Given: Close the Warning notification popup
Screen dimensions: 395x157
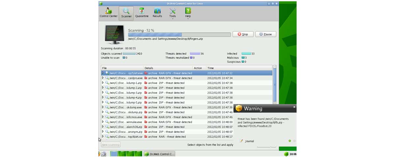Looking at the screenshot, I should [x=294, y=107].
